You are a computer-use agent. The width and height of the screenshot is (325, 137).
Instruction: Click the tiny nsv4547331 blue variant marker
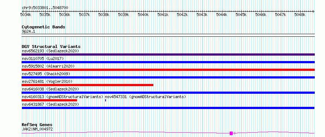[106, 100]
